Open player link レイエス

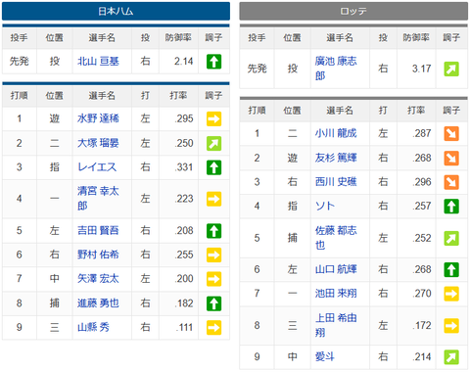[x=97, y=167]
